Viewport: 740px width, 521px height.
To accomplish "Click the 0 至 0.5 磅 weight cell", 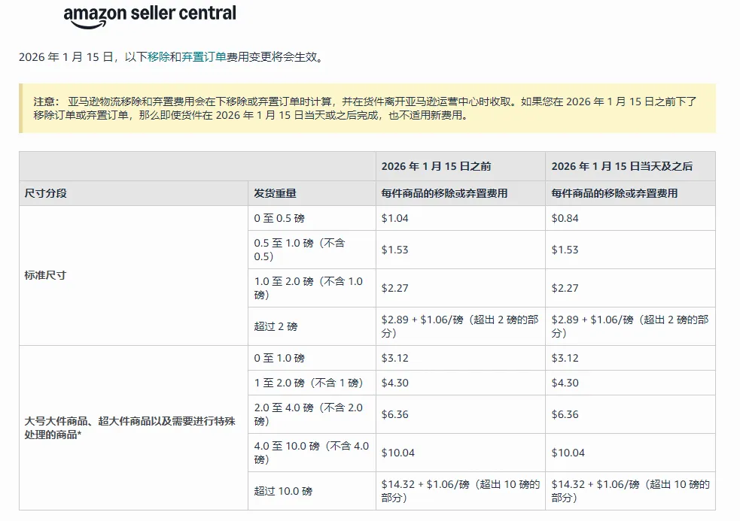I will [279, 218].
